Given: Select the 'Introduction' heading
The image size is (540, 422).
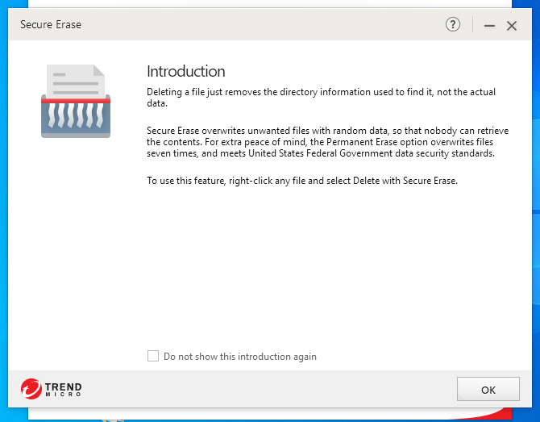Looking at the screenshot, I should 186,71.
